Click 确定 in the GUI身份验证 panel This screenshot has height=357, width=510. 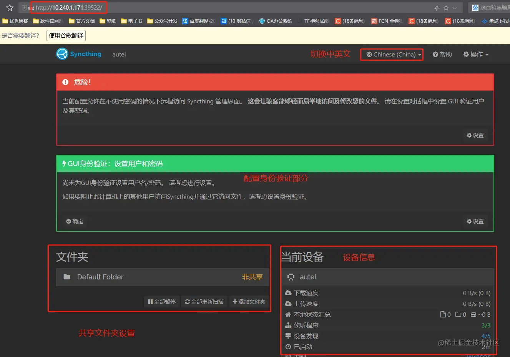point(75,221)
